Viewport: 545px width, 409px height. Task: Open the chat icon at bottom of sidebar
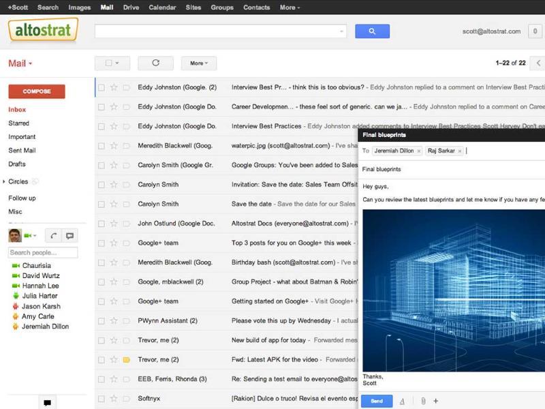pyautogui.click(x=47, y=403)
